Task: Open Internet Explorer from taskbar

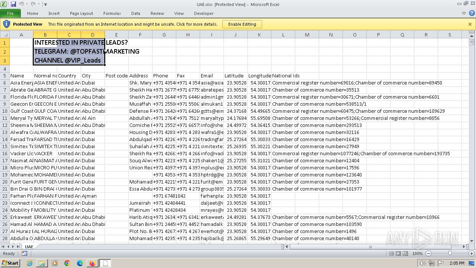Action: click(29, 263)
